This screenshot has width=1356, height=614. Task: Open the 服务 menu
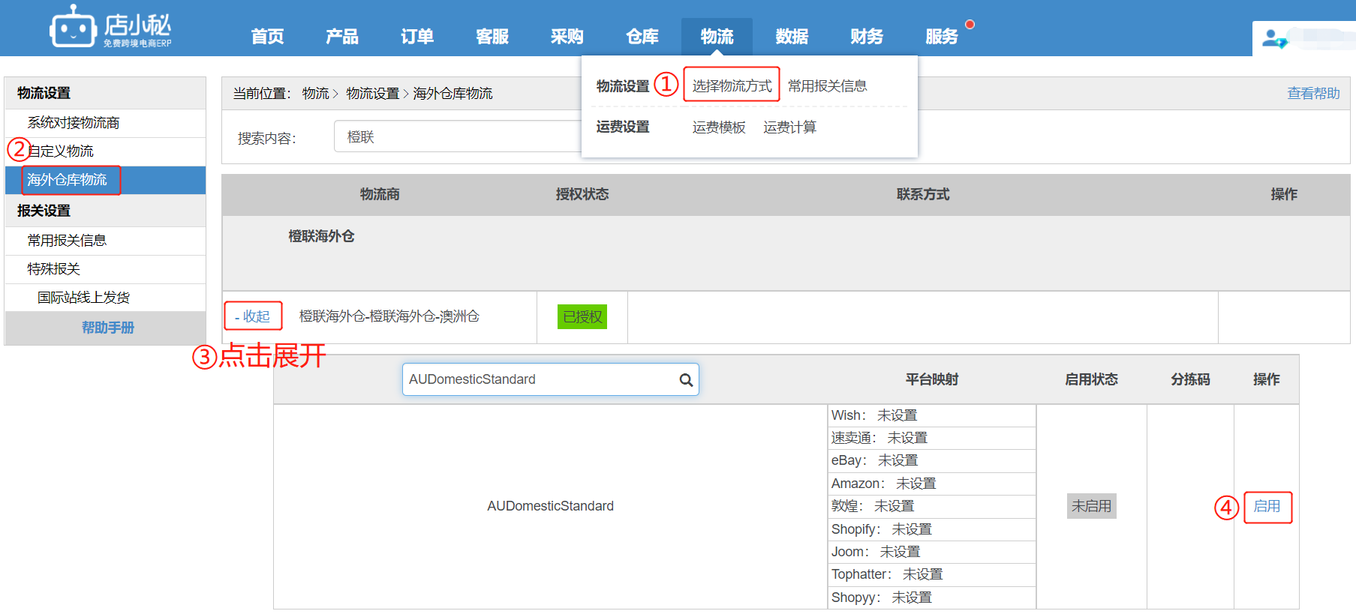942,37
